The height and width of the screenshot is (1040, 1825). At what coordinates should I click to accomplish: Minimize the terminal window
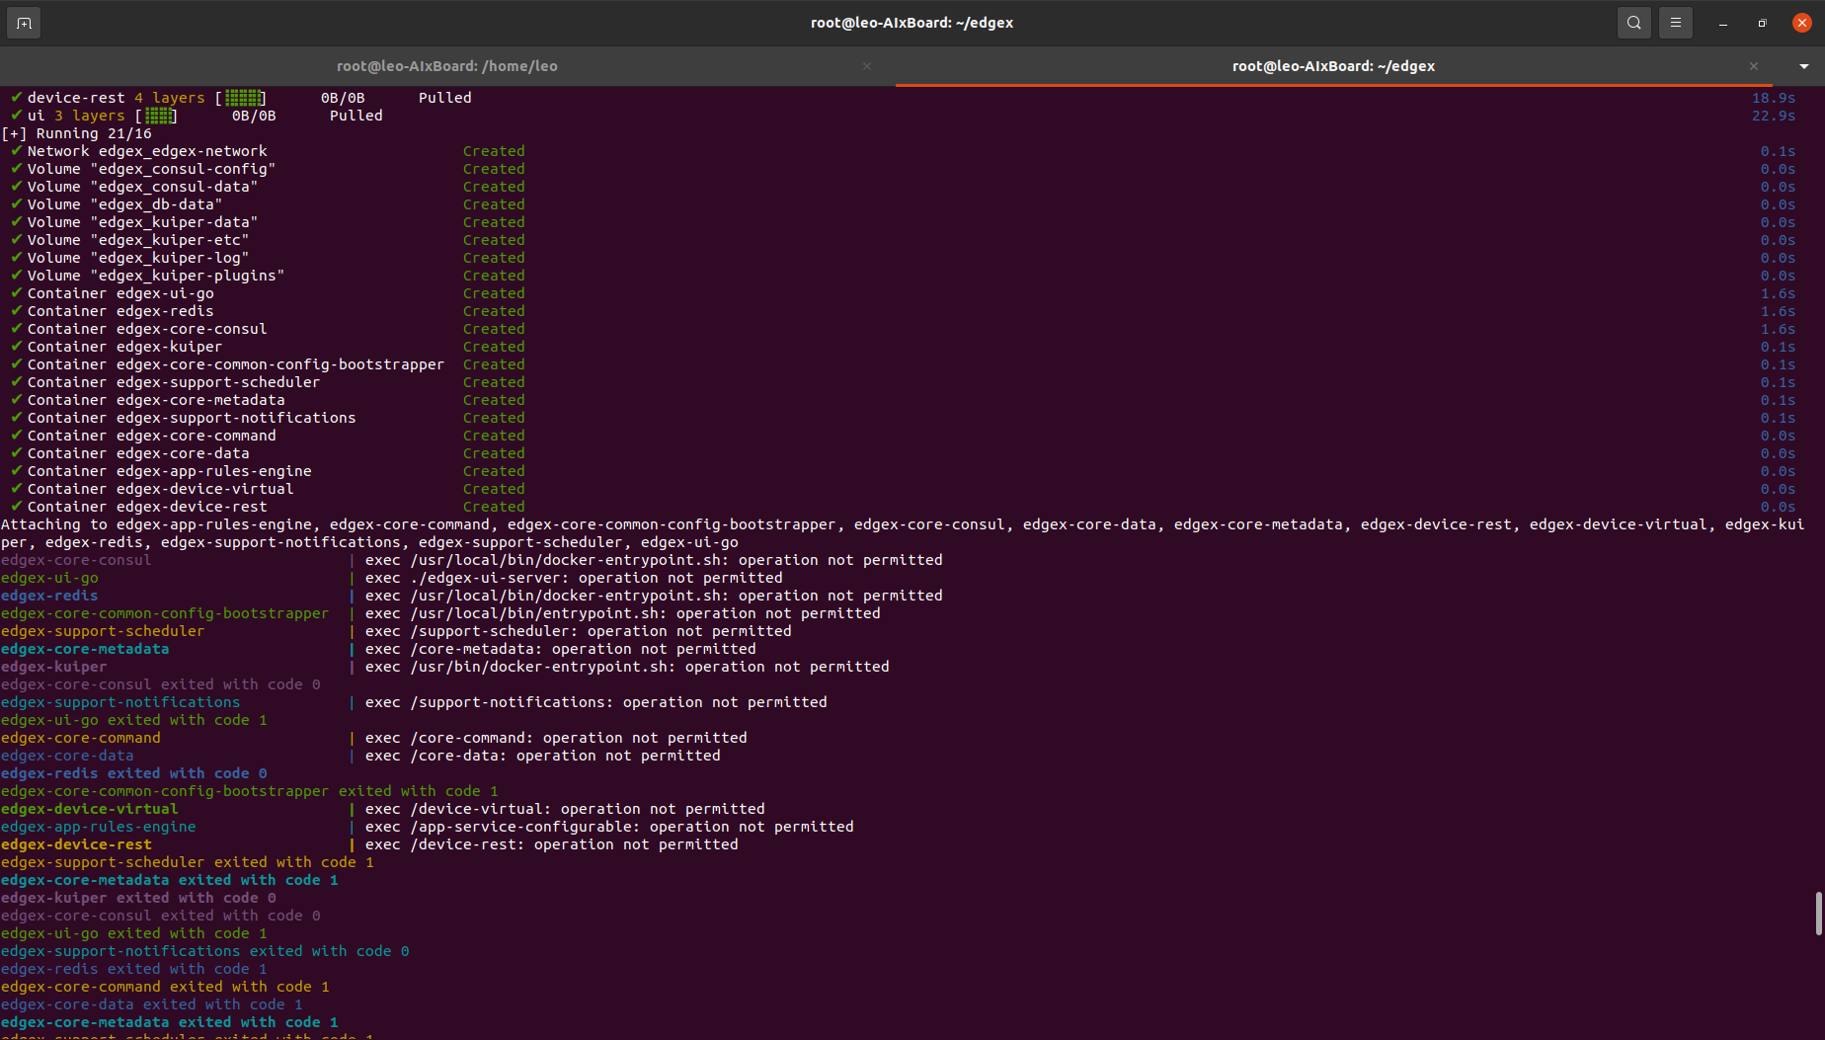[x=1722, y=22]
